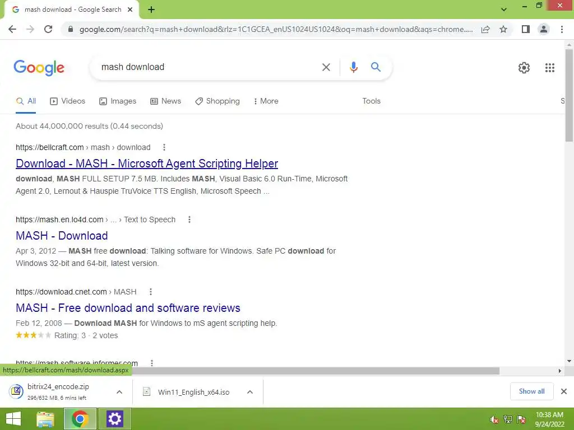Screen dimensions: 574x430
Task: Go to Google homepage logo
Action: pyautogui.click(x=39, y=68)
